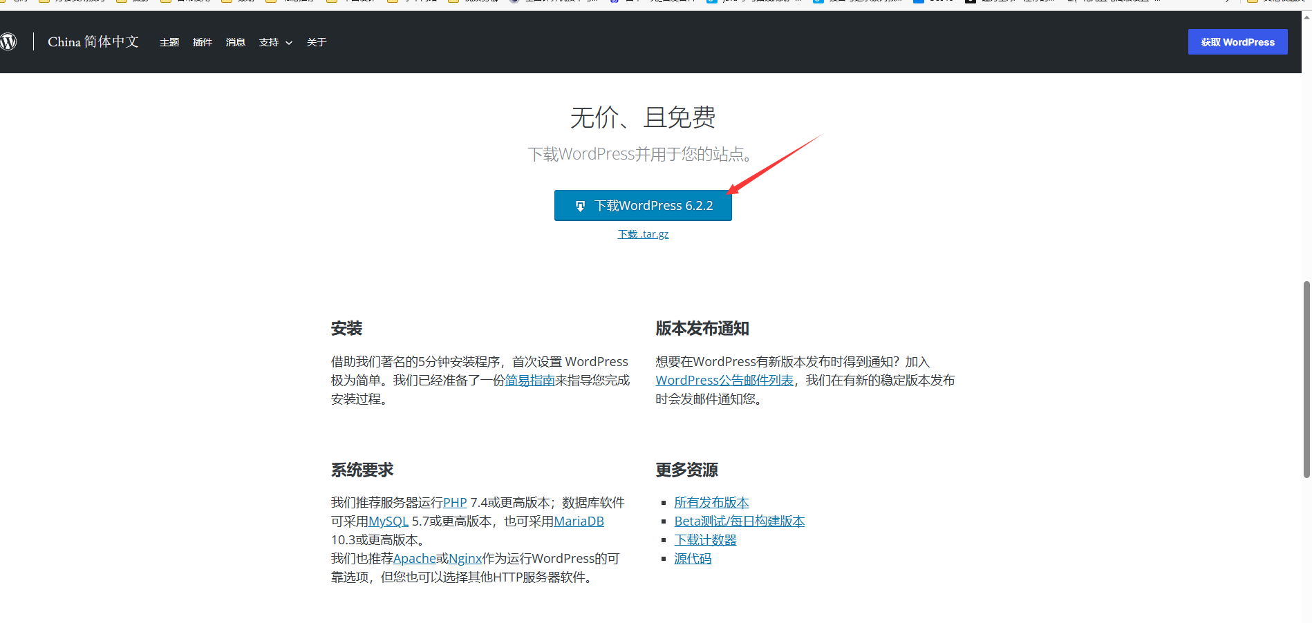Open the China 简体中文 site home link
The width and height of the screenshot is (1312, 623).
pyautogui.click(x=93, y=42)
